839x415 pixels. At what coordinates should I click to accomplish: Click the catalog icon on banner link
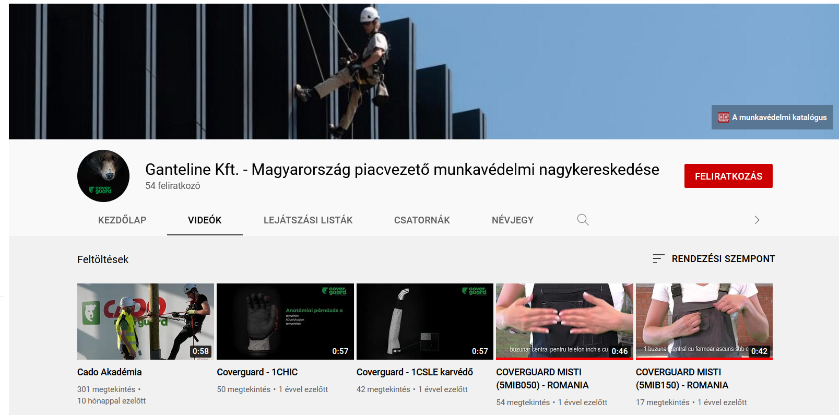point(723,117)
